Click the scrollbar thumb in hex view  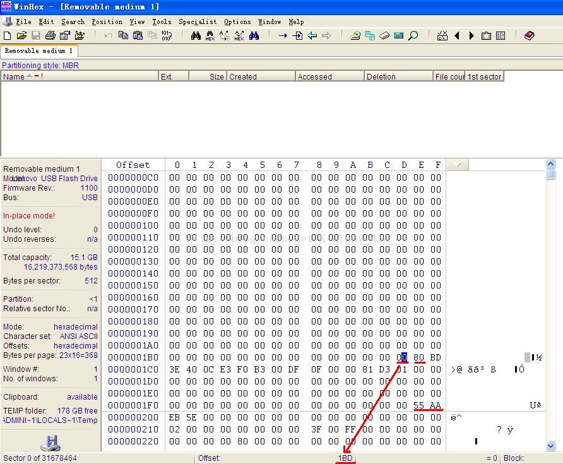click(550, 174)
